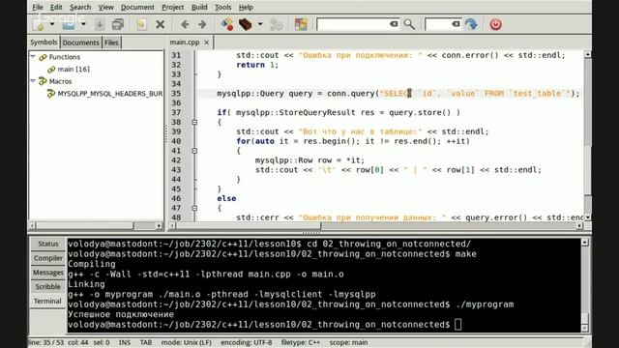Open the Build options dropdown arrow
The height and width of the screenshot is (348, 619).
pos(260,24)
